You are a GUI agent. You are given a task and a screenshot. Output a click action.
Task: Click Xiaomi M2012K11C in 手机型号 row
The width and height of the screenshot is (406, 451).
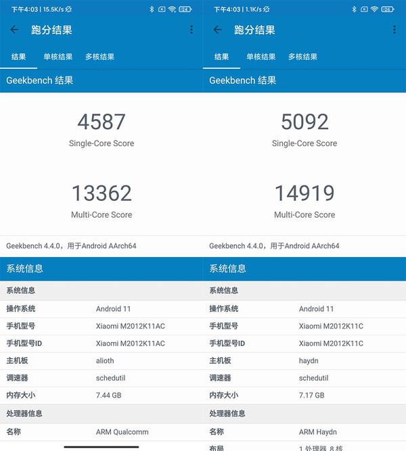click(331, 326)
